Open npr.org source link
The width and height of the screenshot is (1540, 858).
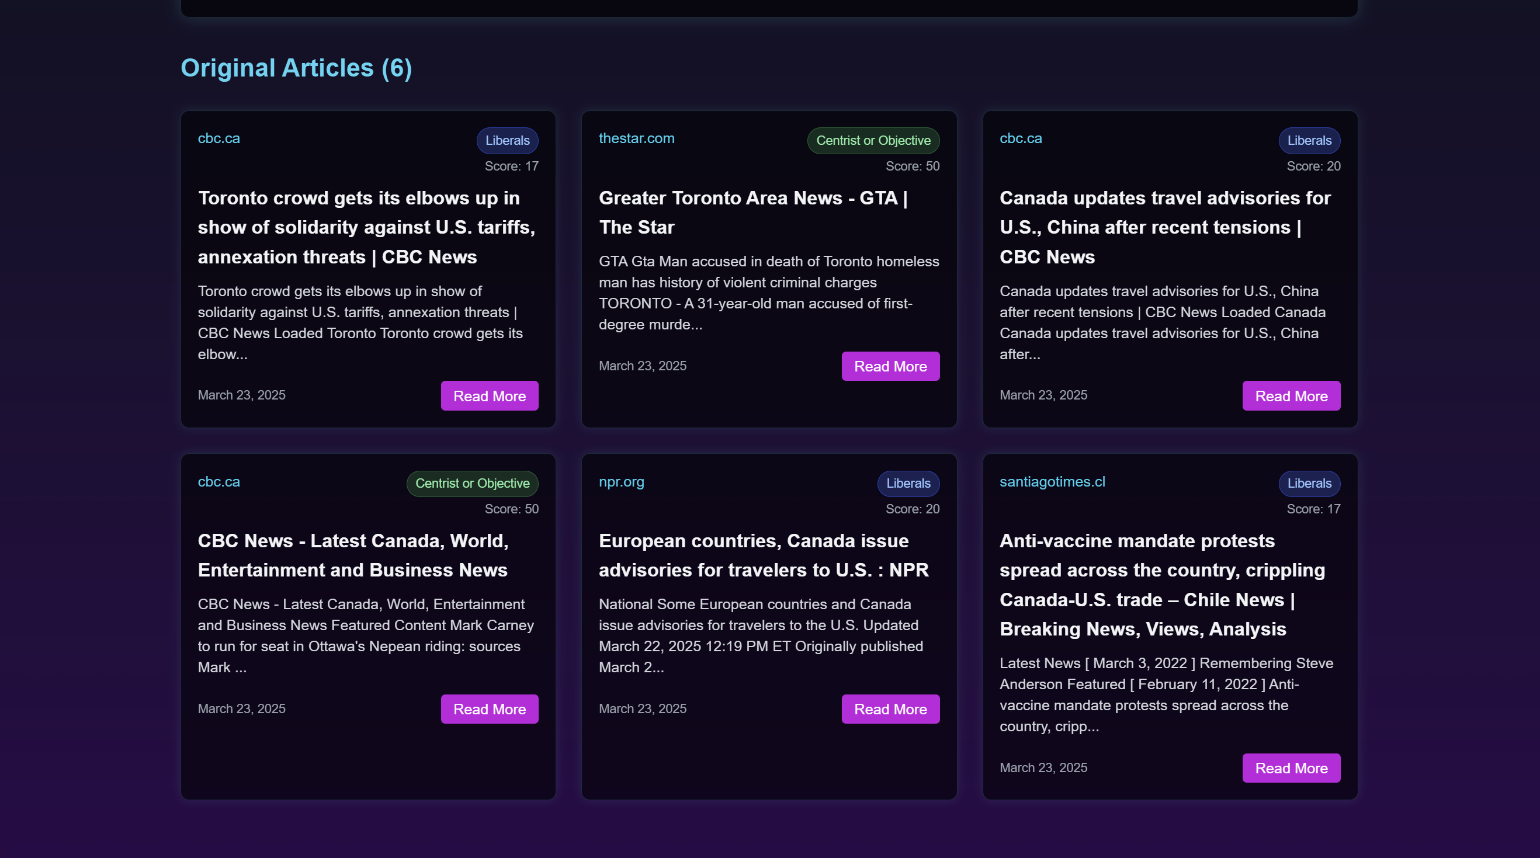click(621, 482)
